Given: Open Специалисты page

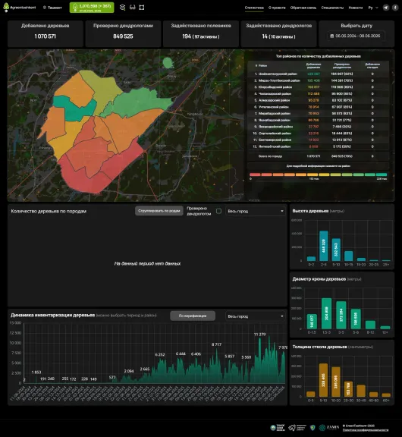Looking at the screenshot, I should (332, 8).
